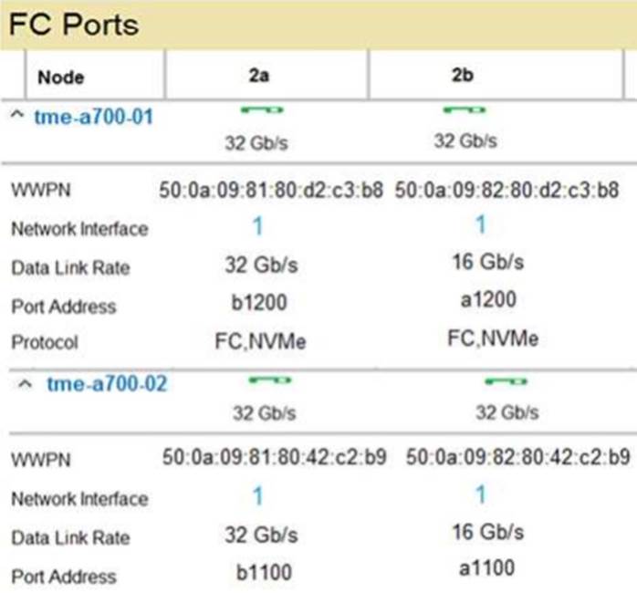Click port 2b icon for tme-a700-01
Screen dimensions: 637x593
[x=465, y=111]
